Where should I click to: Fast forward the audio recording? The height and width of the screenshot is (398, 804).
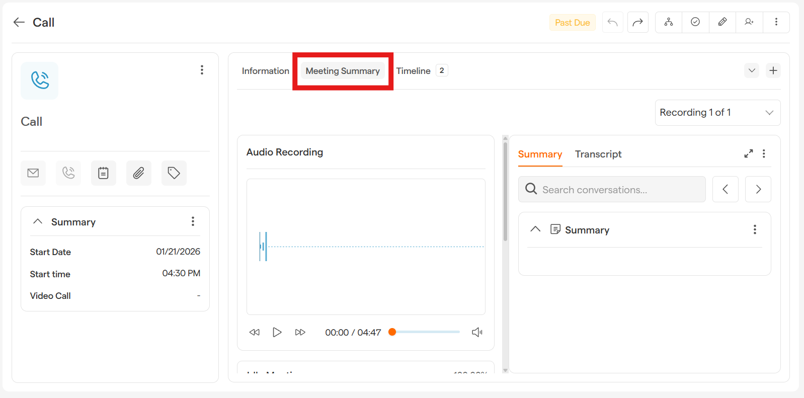point(300,332)
